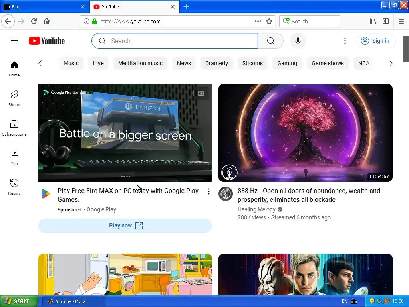
Task: Click the browser toolbar Search box
Action: coord(310,21)
